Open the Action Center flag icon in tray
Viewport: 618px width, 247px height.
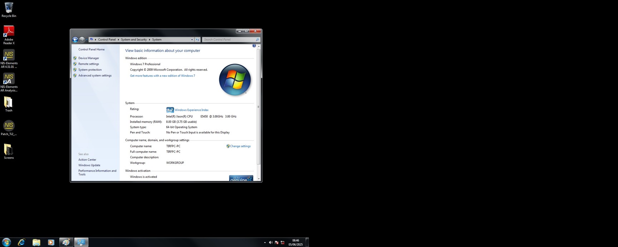click(x=276, y=242)
